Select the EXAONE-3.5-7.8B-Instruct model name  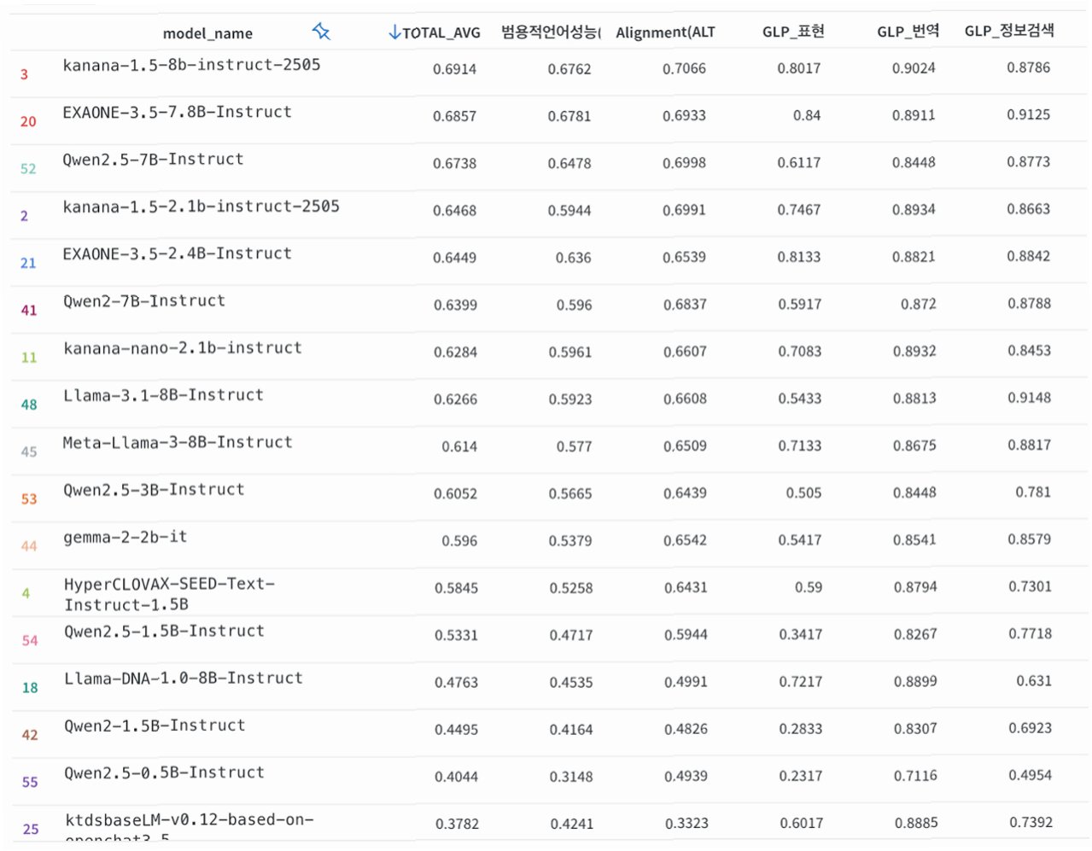[x=177, y=112]
